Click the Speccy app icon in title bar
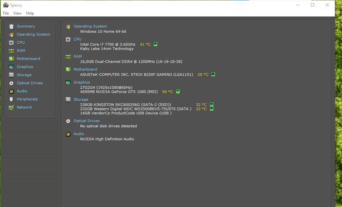342x207 pixels. pyautogui.click(x=6, y=5)
